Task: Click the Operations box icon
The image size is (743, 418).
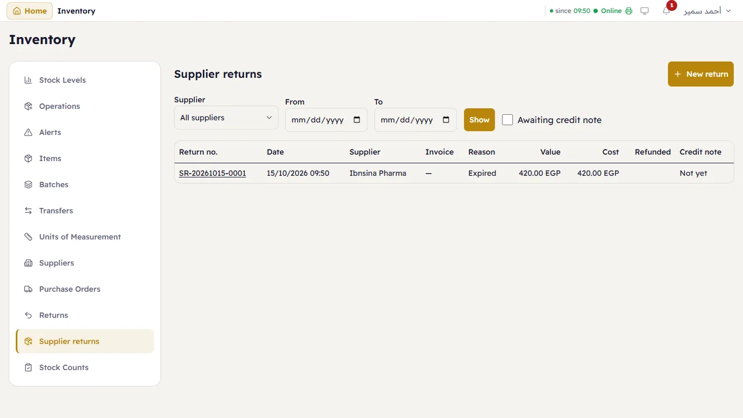Action: (28, 106)
